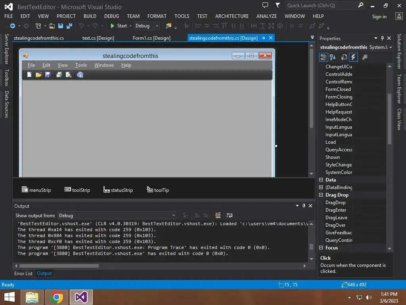
Task: Click the Windows menu in the designed form
Action: point(104,65)
